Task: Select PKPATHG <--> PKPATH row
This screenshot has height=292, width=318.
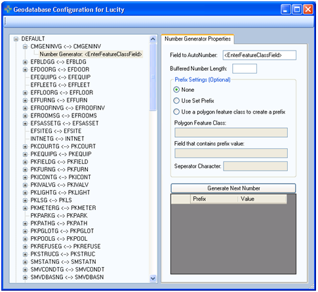Action: [x=59, y=223]
